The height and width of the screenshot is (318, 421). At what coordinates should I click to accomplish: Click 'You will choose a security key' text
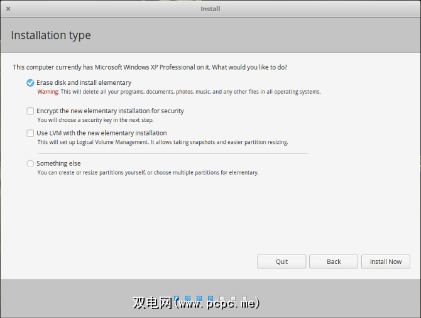coord(96,120)
